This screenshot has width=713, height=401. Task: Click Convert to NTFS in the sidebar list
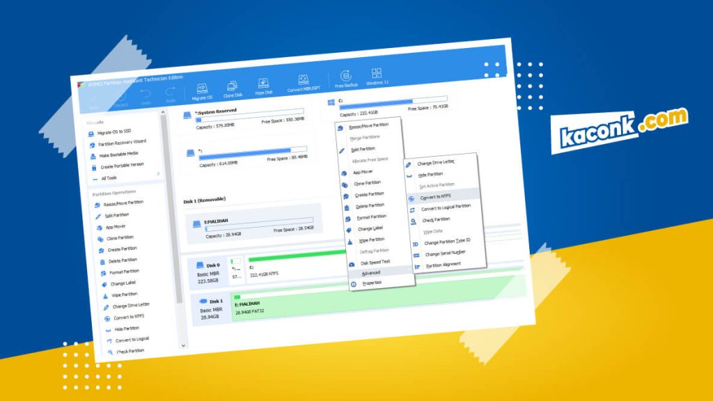coord(125,317)
